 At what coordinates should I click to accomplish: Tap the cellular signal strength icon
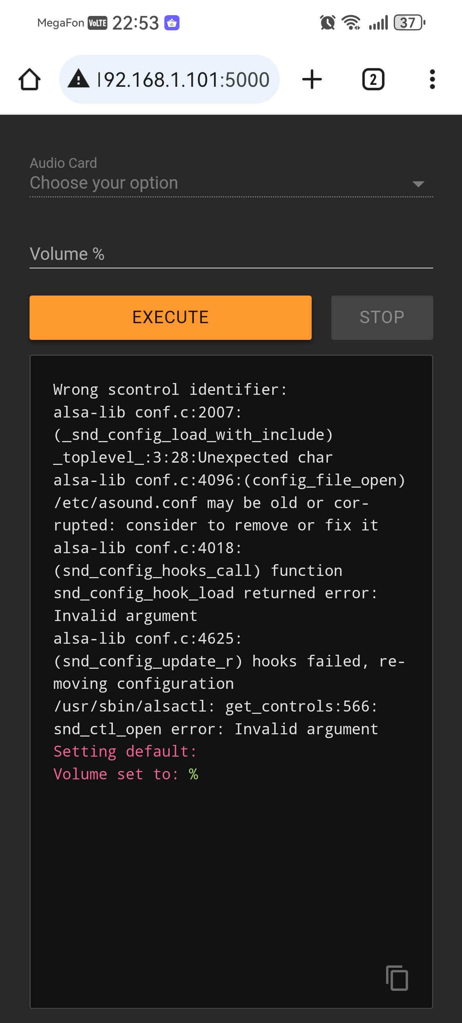pyautogui.click(x=378, y=23)
